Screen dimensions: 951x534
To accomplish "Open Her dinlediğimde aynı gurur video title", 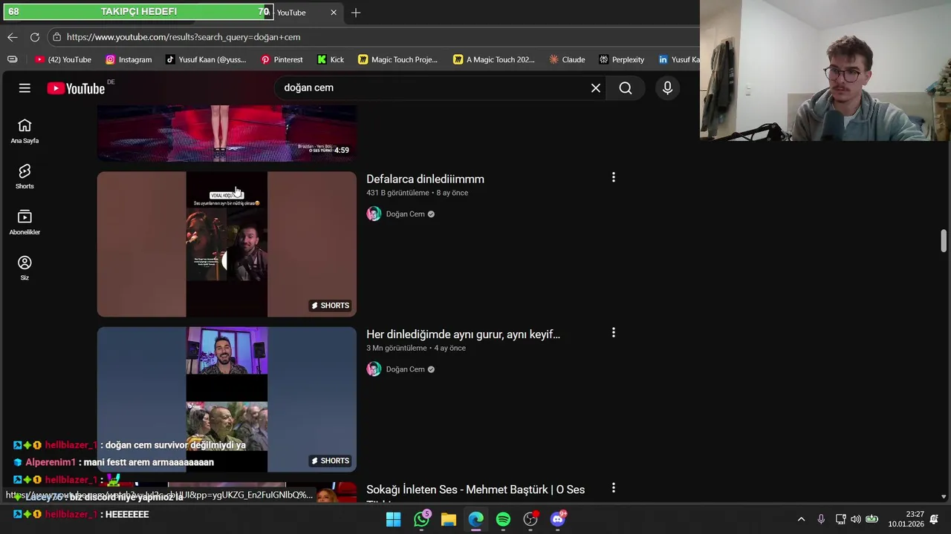I will tap(463, 334).
